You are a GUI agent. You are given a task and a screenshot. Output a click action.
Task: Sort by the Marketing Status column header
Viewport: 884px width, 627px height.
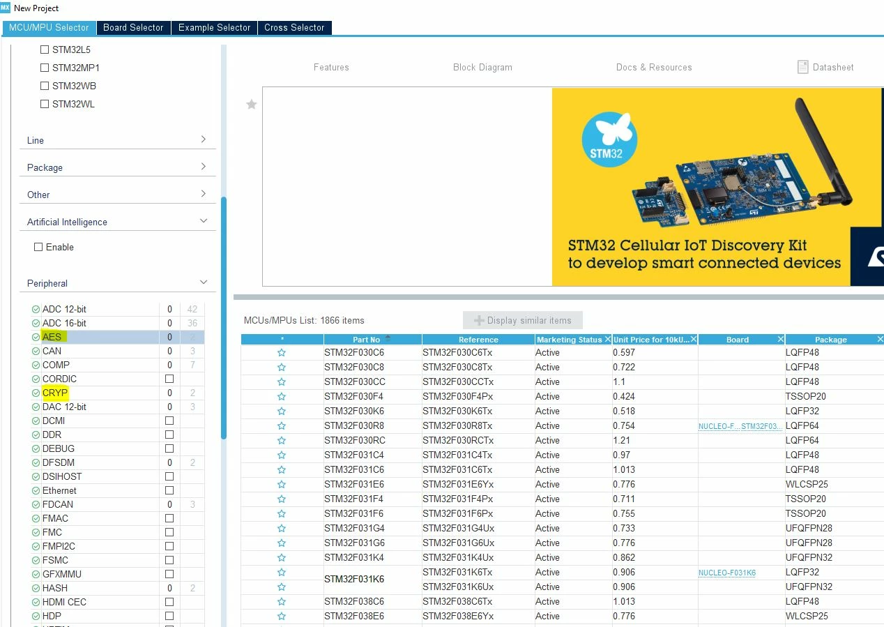(x=569, y=339)
